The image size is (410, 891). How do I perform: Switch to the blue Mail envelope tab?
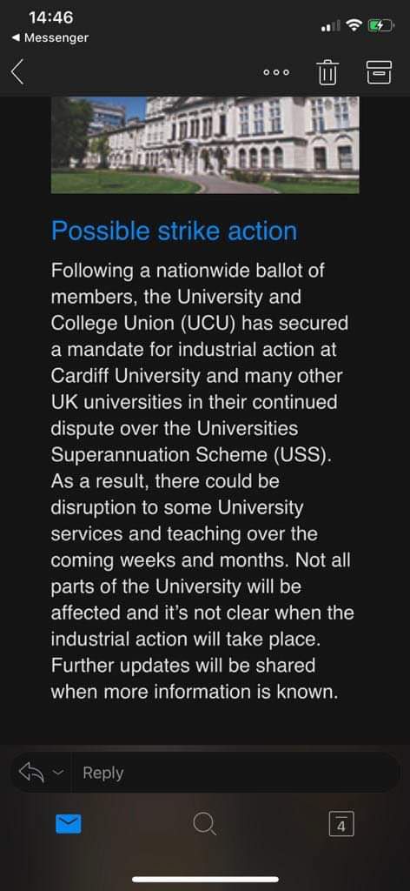pyautogui.click(x=68, y=824)
